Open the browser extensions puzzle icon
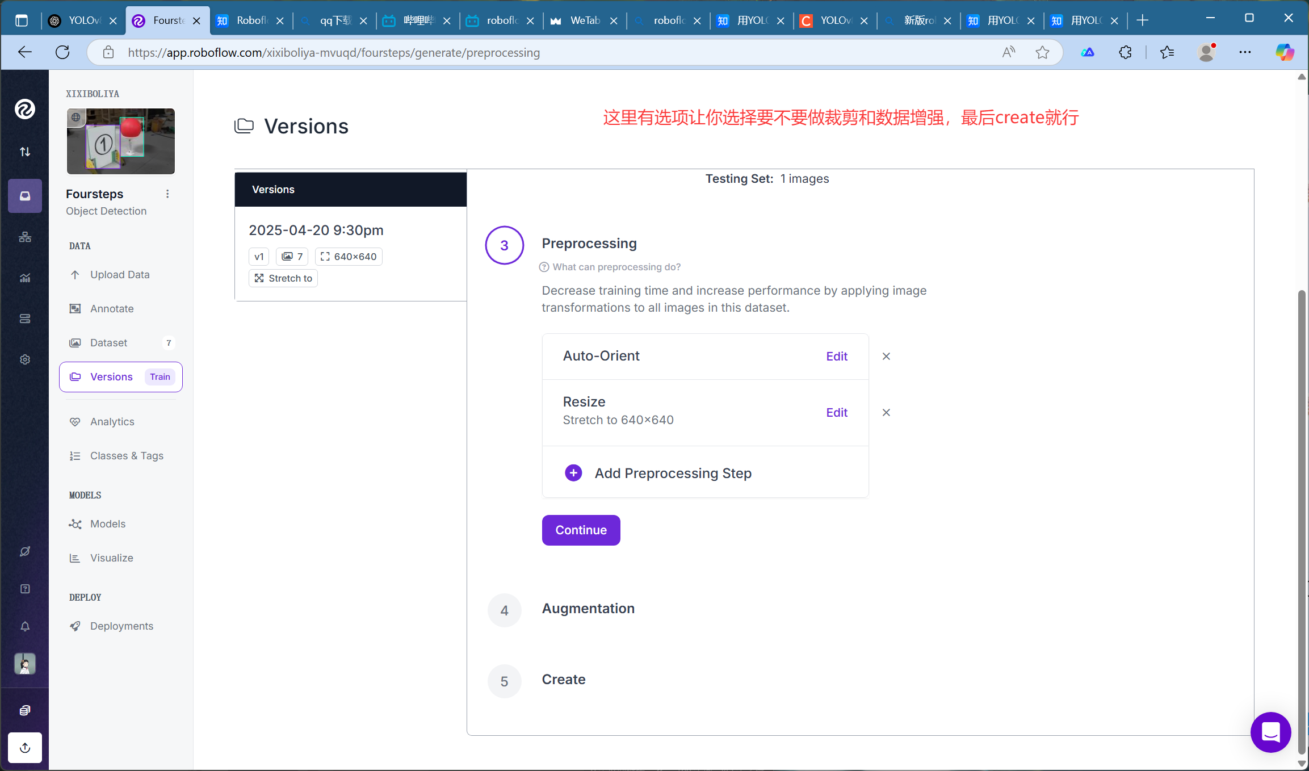This screenshot has height=771, width=1309. 1125,53
